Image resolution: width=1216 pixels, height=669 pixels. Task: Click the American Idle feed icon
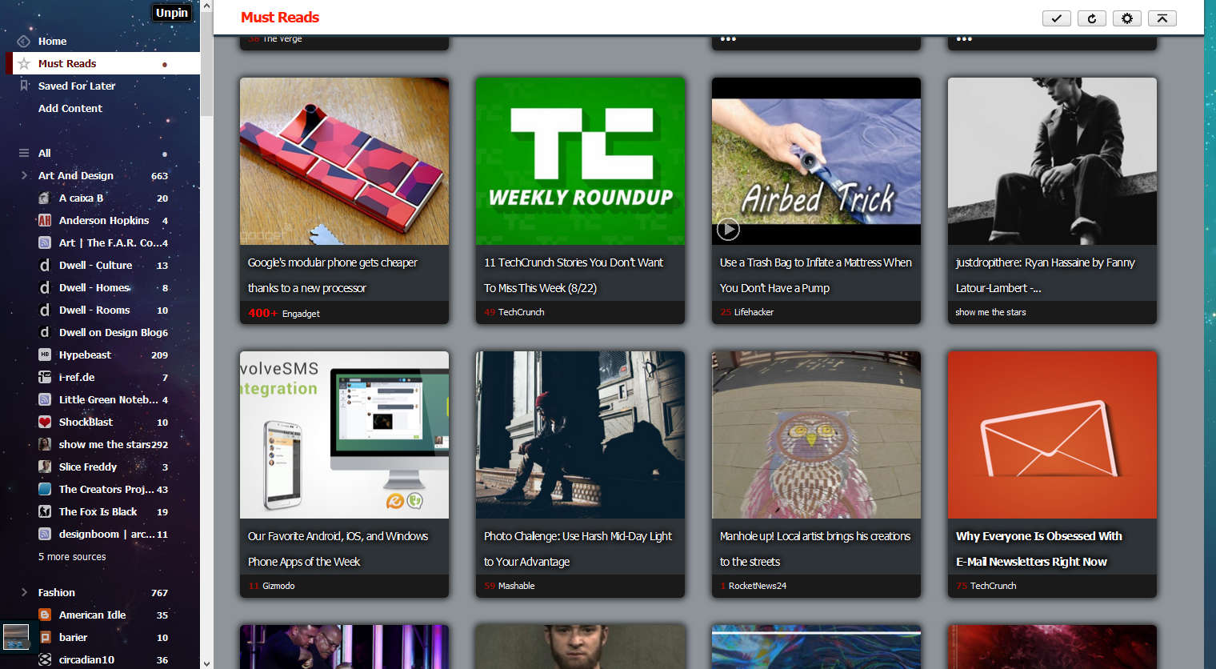[45, 615]
